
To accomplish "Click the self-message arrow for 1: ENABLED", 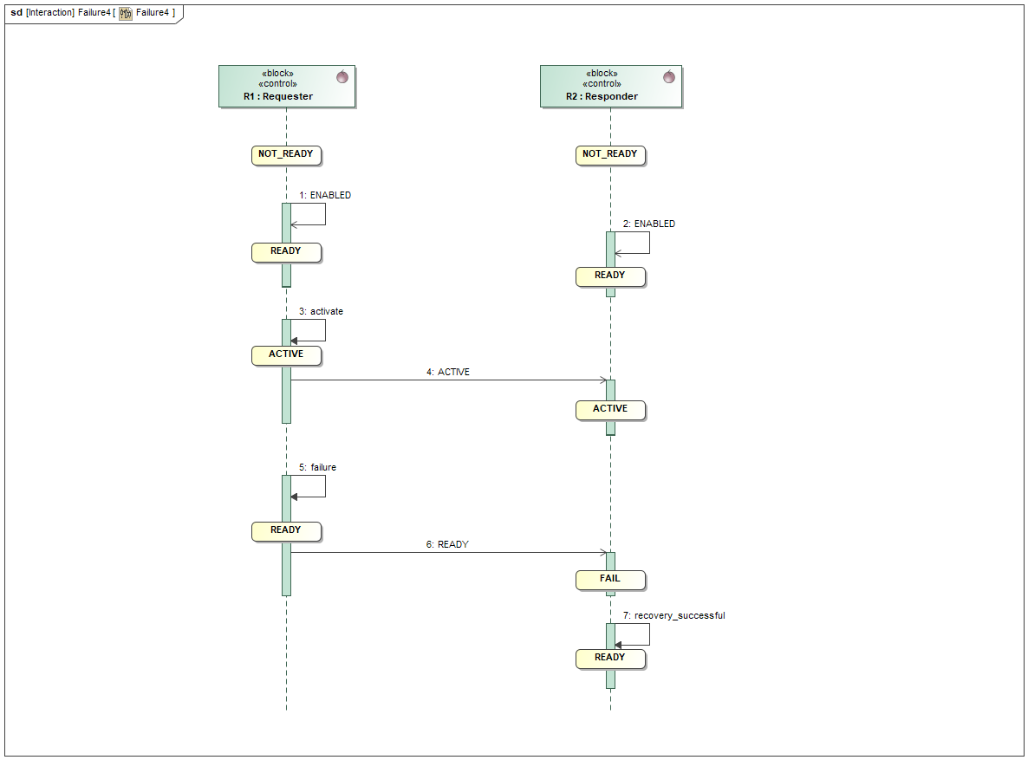I will [x=309, y=224].
